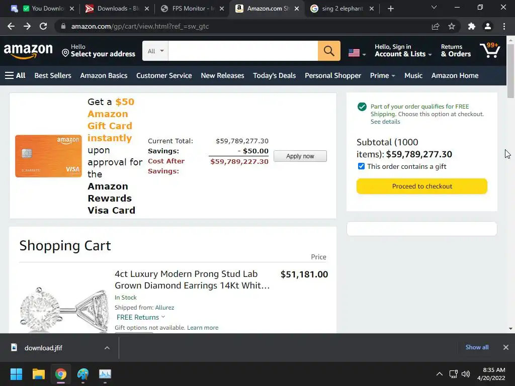The height and width of the screenshot is (386, 515).
Task: Open the Windows Start menu
Action: [x=16, y=374]
